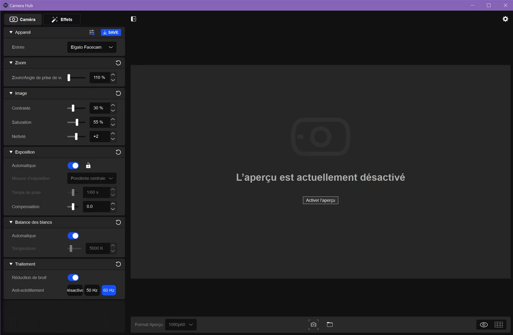This screenshot has height=335, width=513.
Task: Switch to the Caméra tab
Action: (23, 20)
